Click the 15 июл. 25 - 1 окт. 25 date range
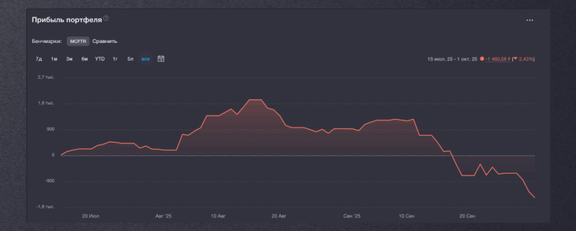 tap(452, 58)
